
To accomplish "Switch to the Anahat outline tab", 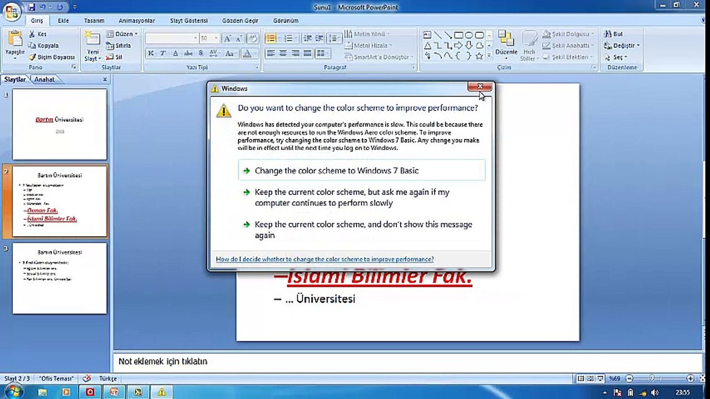I will click(44, 79).
